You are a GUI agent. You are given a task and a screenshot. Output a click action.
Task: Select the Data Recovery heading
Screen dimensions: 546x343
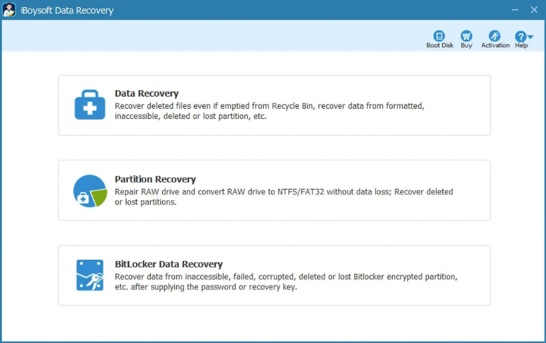click(146, 93)
